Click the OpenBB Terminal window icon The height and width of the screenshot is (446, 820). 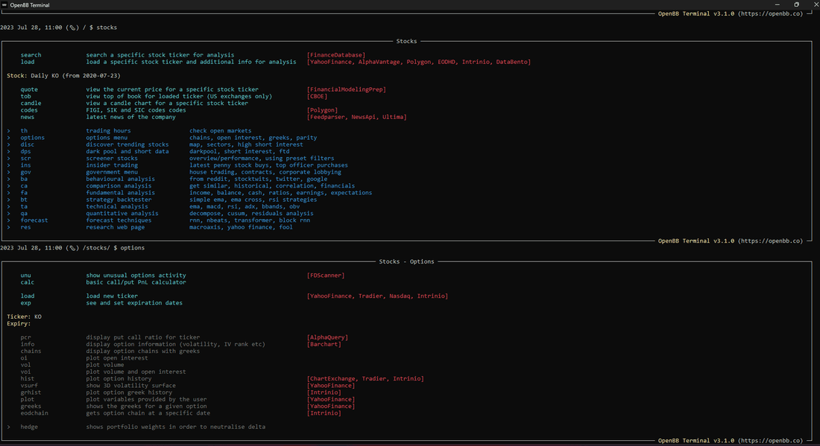[4, 4]
